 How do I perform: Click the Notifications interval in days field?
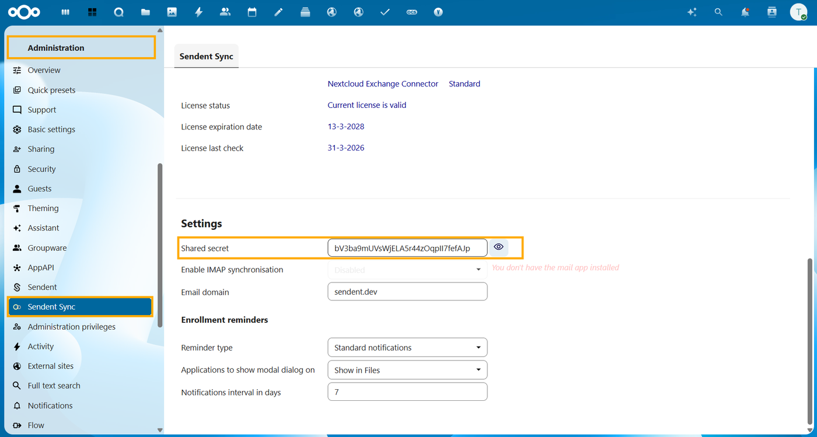click(407, 392)
